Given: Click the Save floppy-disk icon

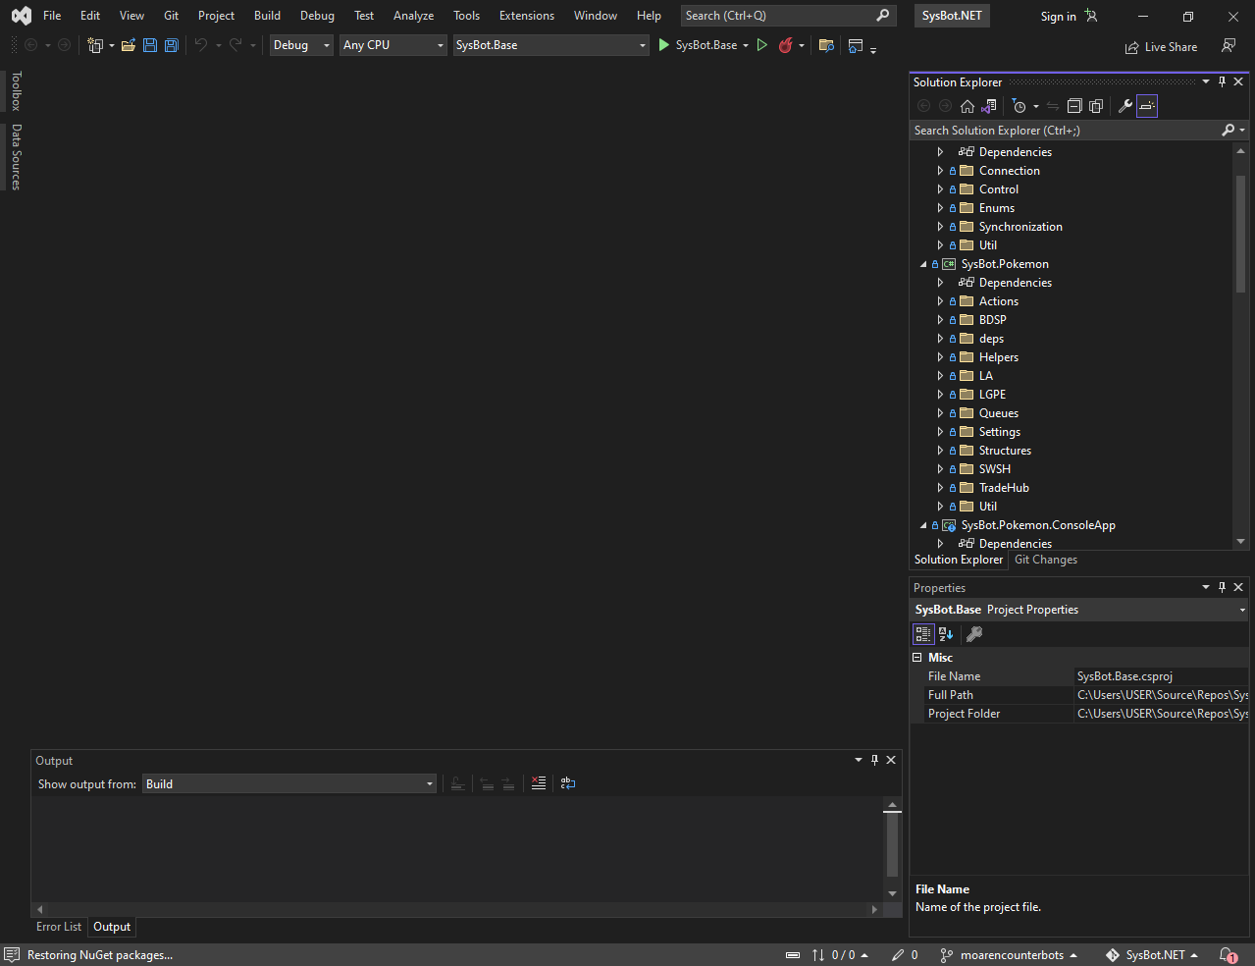Looking at the screenshot, I should click(150, 45).
